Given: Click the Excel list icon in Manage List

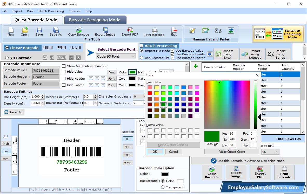Looking at the screenshot, I should pyautogui.click(x=205, y=31).
